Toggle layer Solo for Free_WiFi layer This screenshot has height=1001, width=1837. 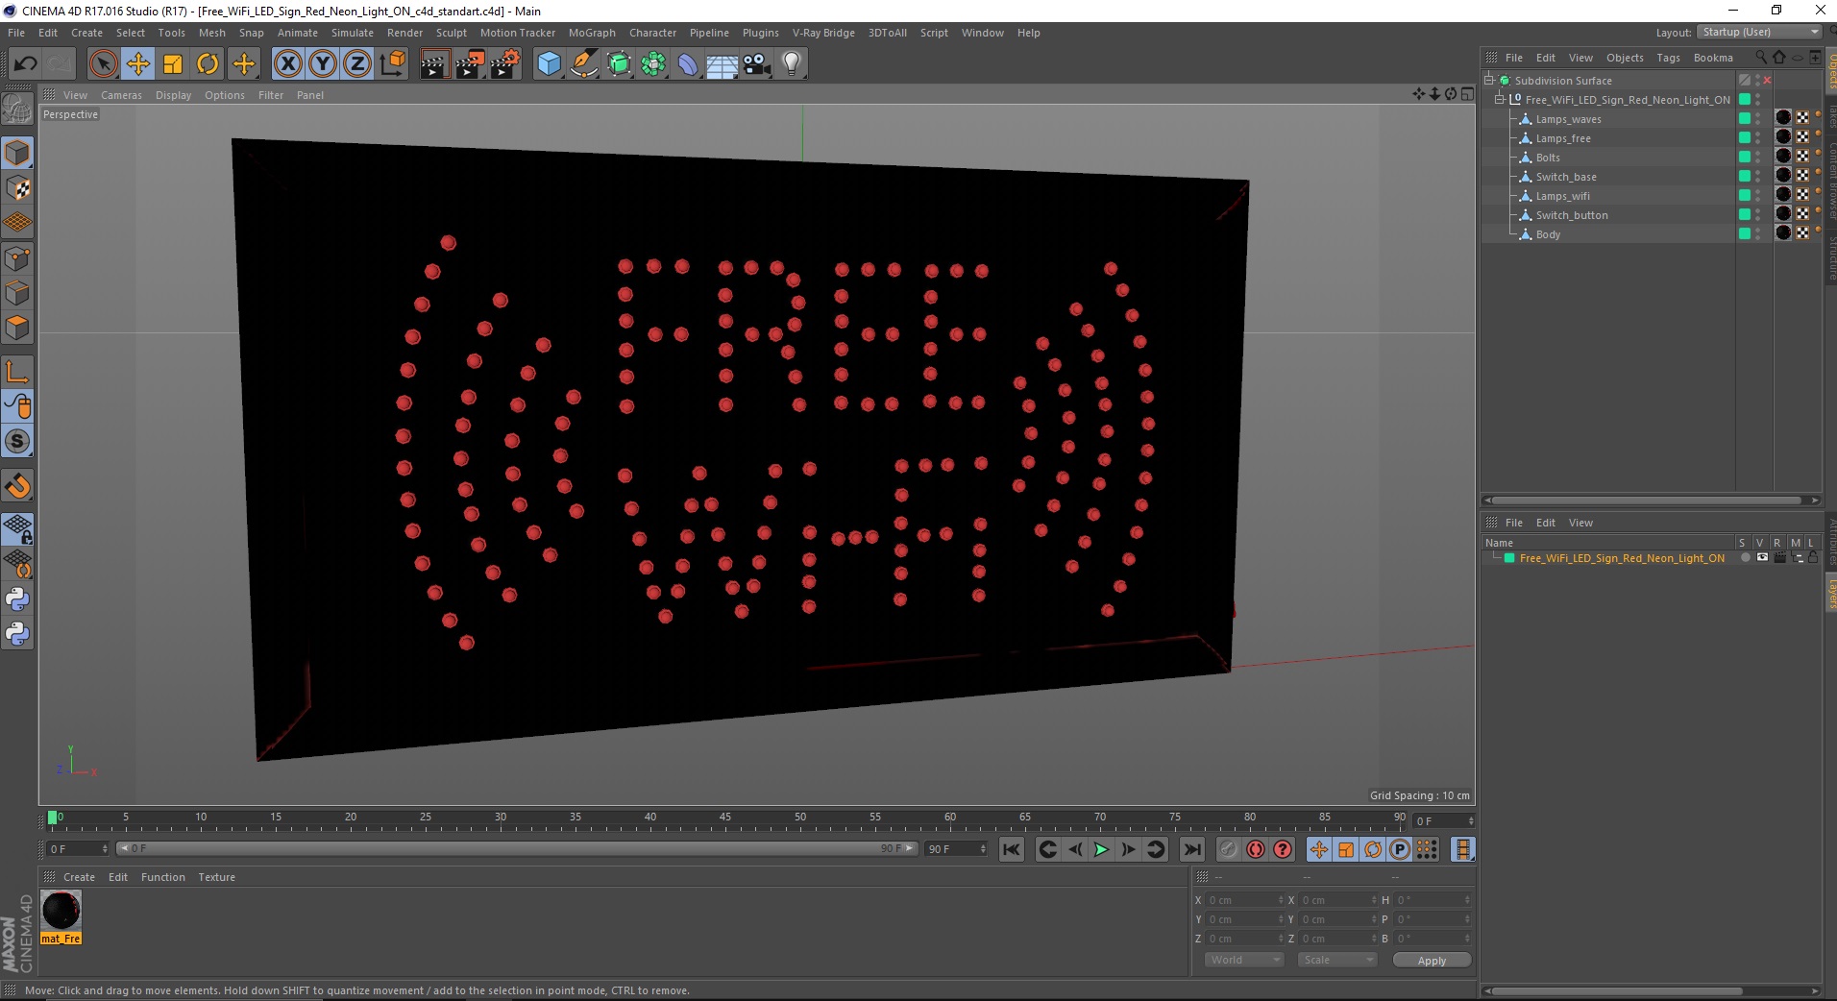(x=1745, y=558)
